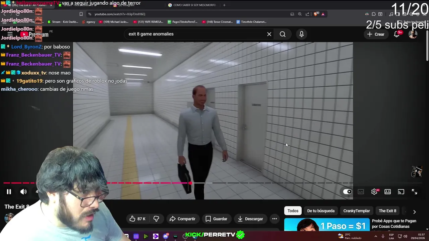Open a new browser tab plus
Viewport: 429px width, 241px height.
click(x=224, y=5)
